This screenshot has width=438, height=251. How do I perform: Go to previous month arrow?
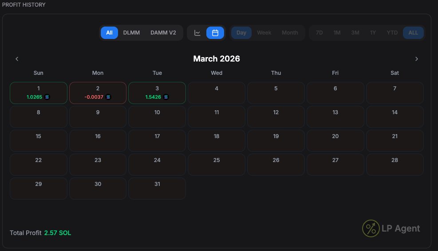coord(17,59)
